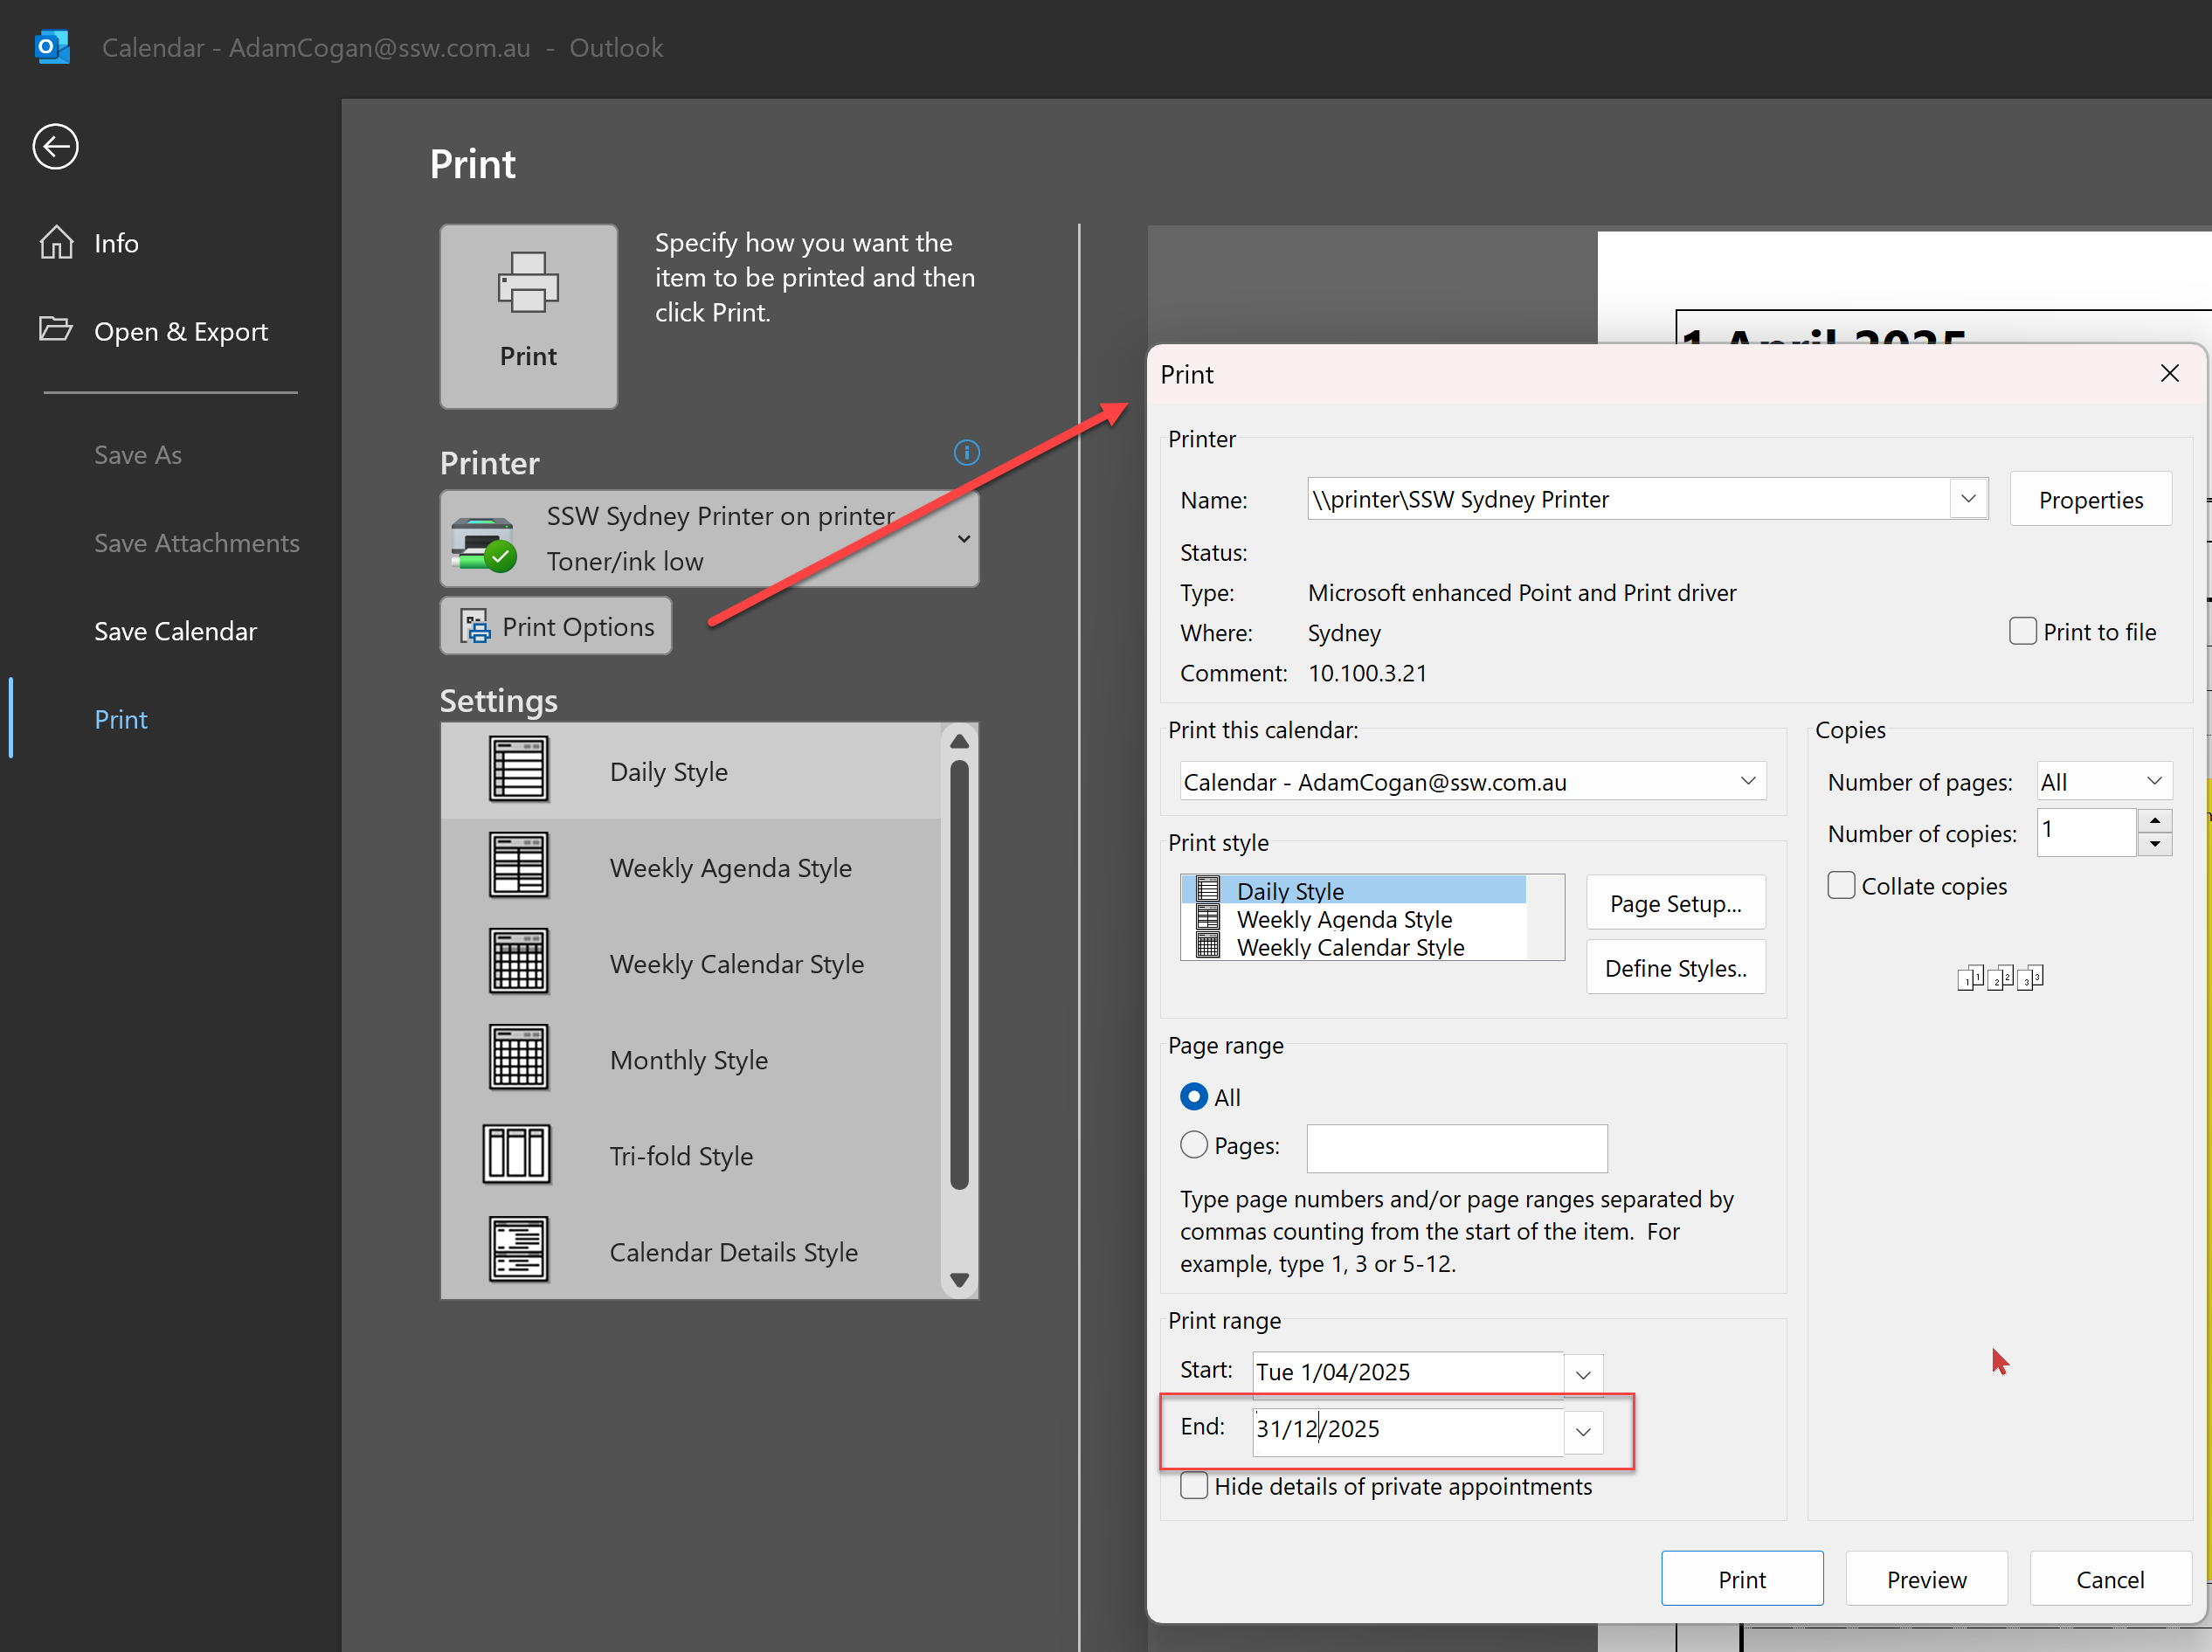Select the Weekly Agenda Style icon
The width and height of the screenshot is (2212, 1652).
tap(518, 866)
